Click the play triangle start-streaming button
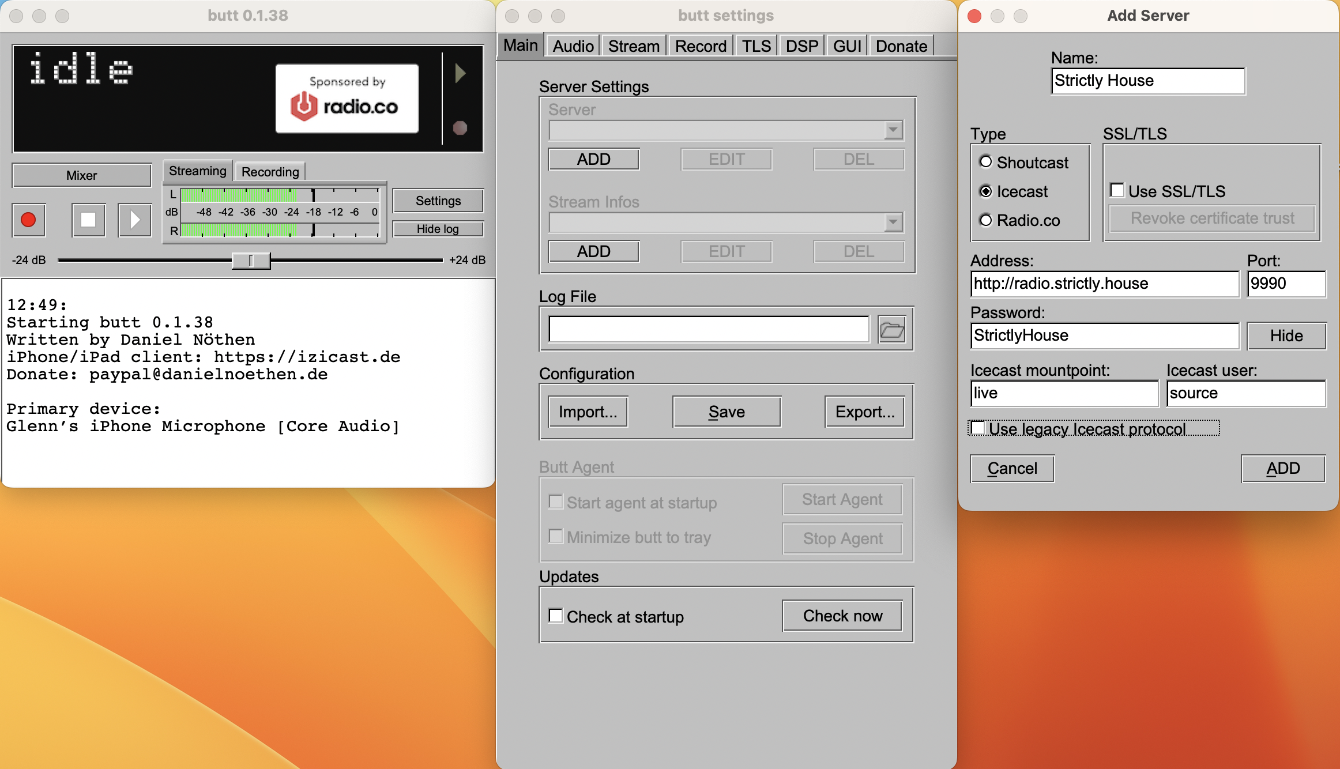 [x=134, y=220]
